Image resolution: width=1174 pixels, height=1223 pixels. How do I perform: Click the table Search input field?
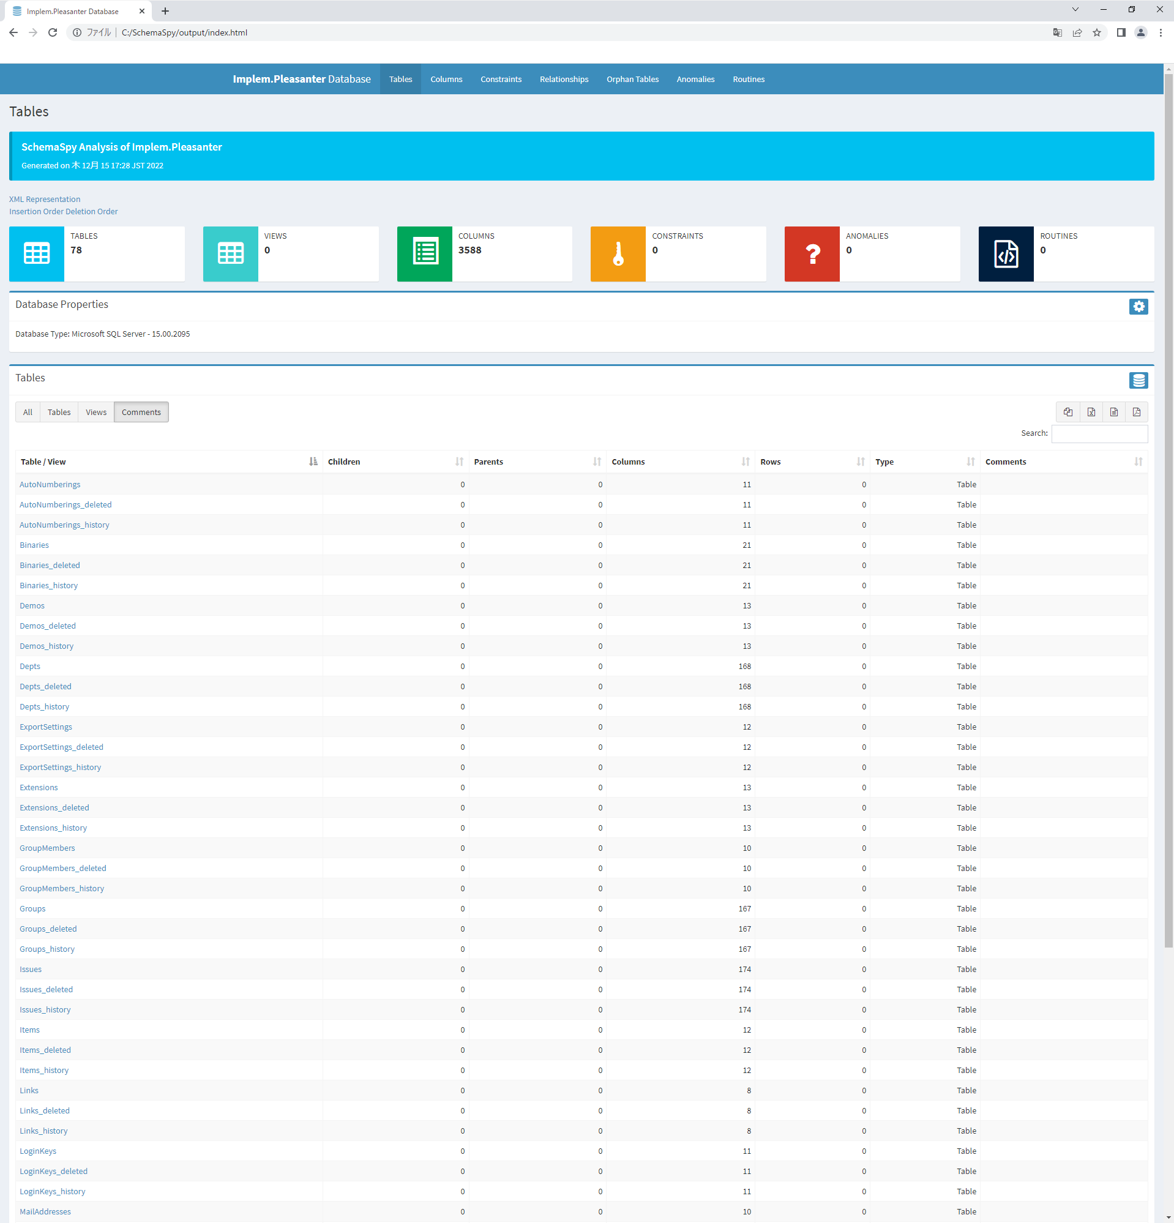coord(1100,433)
